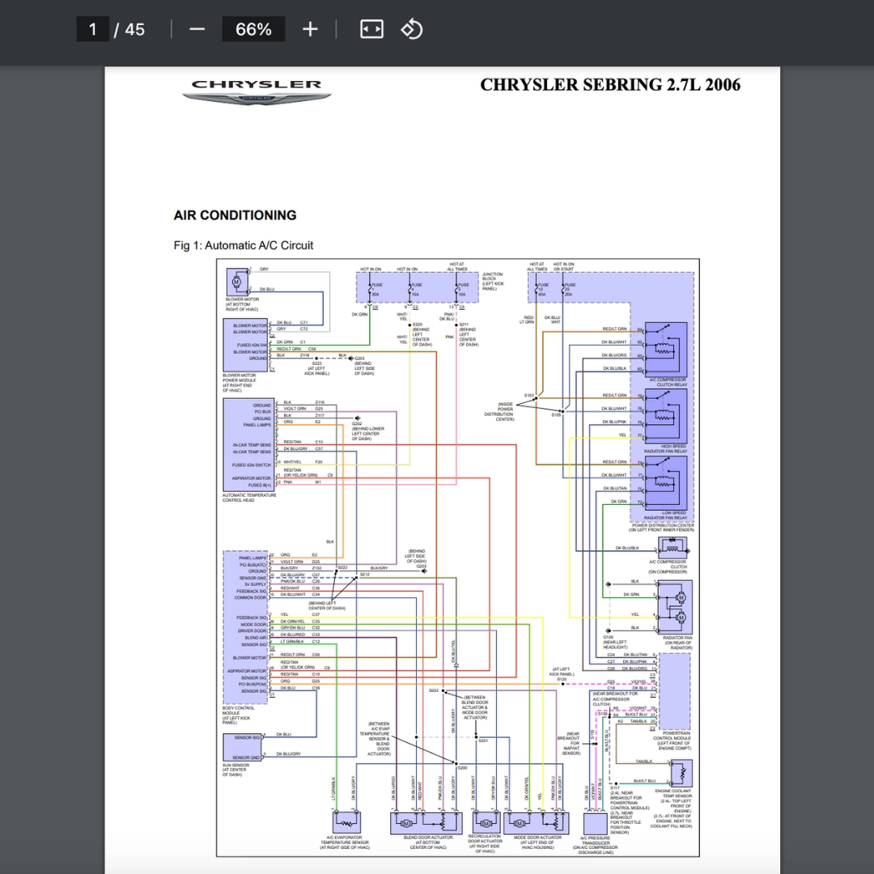Click the A/C Pressure Transducer block
Screen dimensions: 874x874
pyautogui.click(x=596, y=824)
